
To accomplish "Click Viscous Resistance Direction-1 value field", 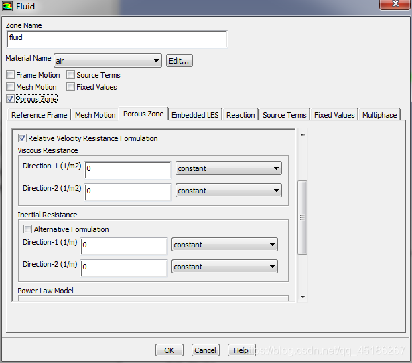I will point(128,170).
